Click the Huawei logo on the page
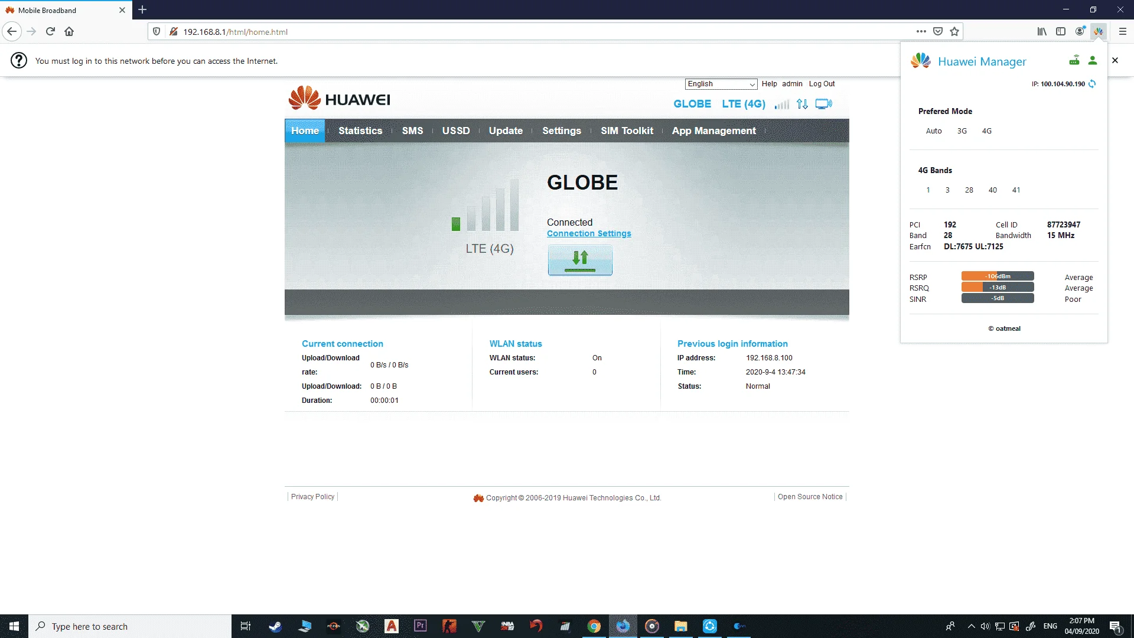 [339, 98]
